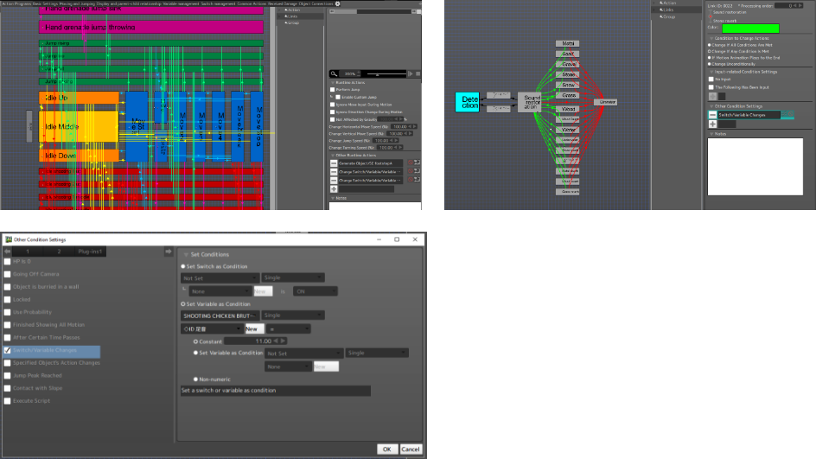Click the Cancel button
The width and height of the screenshot is (816, 459).
(411, 449)
